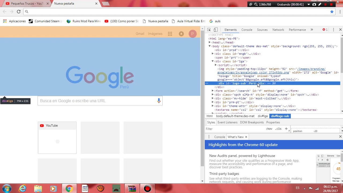Click the red error count indicator
The image size is (343, 193).
click(x=325, y=30)
